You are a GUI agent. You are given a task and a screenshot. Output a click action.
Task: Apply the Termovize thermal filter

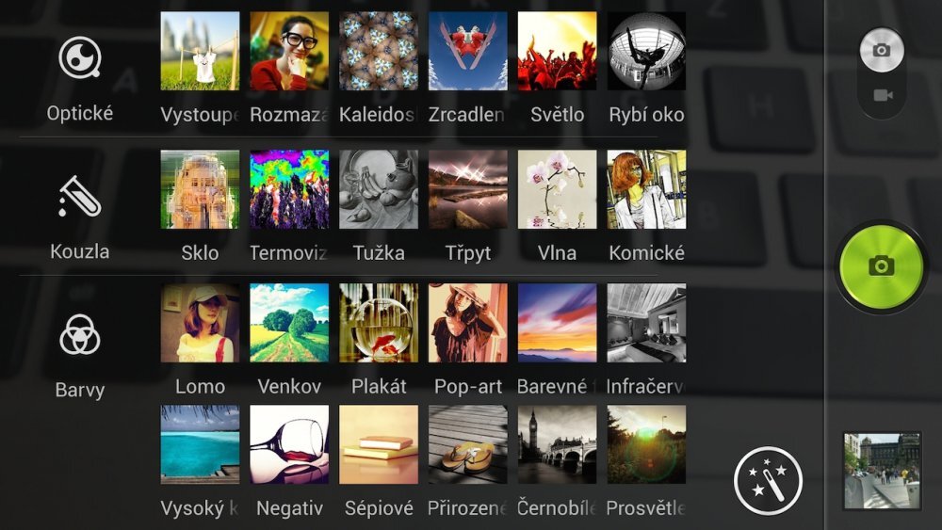tap(289, 189)
